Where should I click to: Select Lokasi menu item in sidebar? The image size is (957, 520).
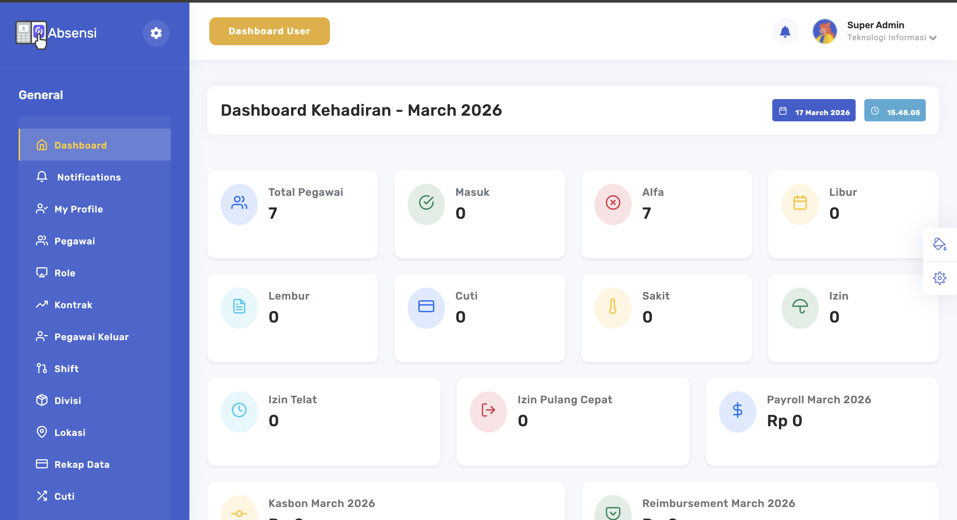coord(69,433)
